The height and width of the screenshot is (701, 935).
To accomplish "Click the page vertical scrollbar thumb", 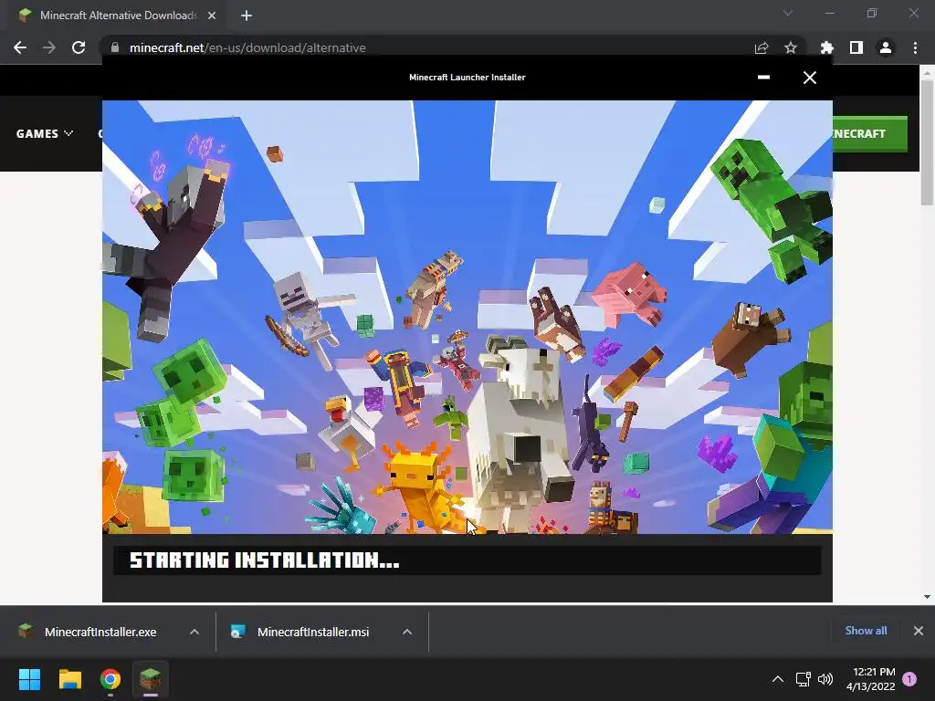I will tap(927, 142).
